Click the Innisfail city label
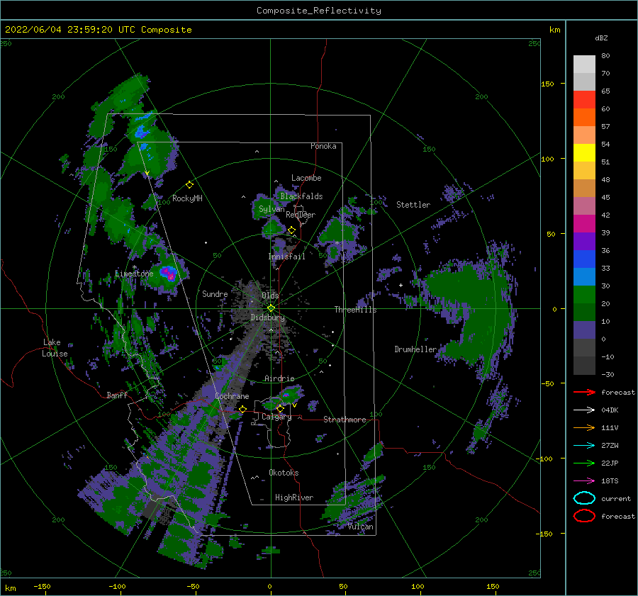Image resolution: width=638 pixels, height=596 pixels. 286,257
